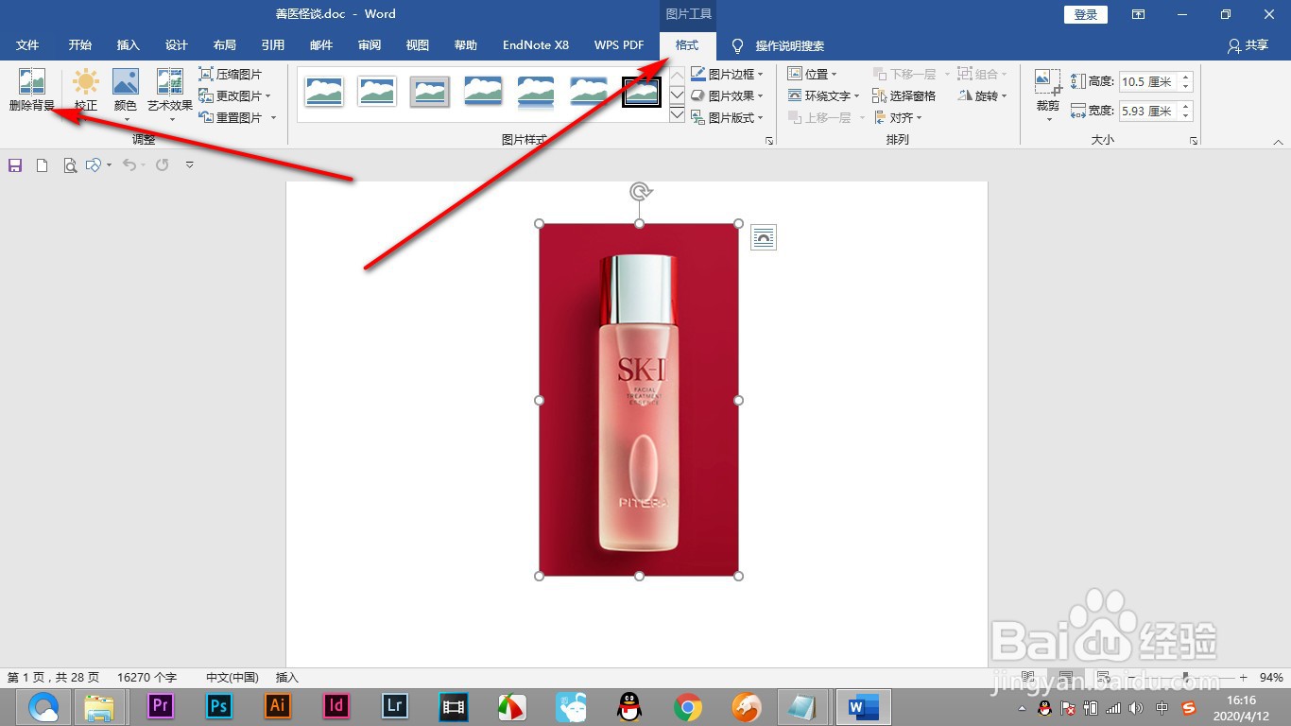
Task: Click the print preview icon
Action: 69,165
